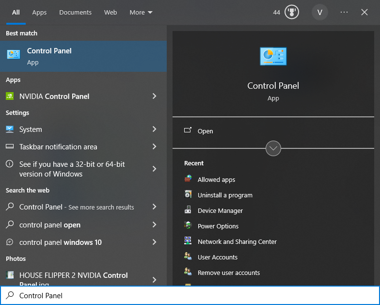Image resolution: width=380 pixels, height=305 pixels.
Task: Select 'See if you have a 32-bit or 64-bit' setting
Action: pos(72,169)
